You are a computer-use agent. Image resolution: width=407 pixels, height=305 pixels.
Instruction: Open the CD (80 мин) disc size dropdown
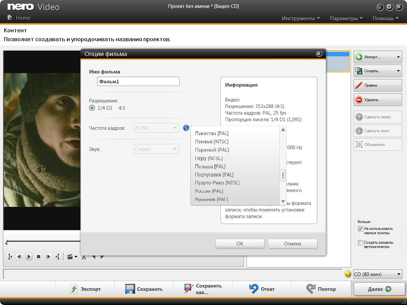pos(378,274)
